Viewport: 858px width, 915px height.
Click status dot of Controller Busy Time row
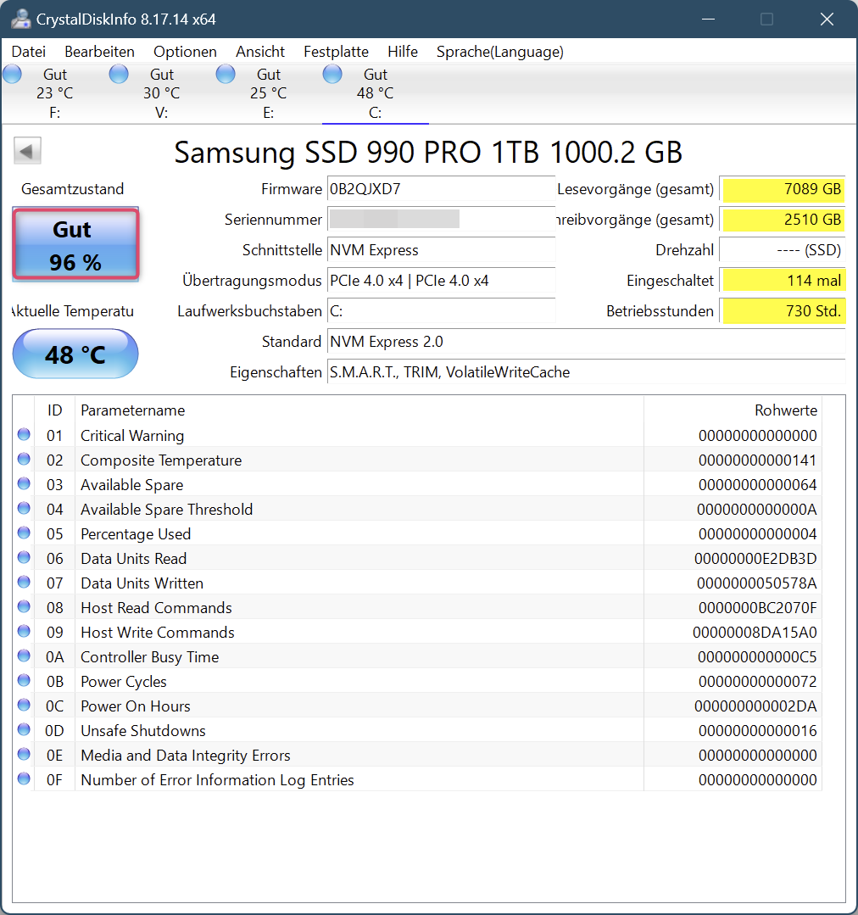tap(24, 656)
